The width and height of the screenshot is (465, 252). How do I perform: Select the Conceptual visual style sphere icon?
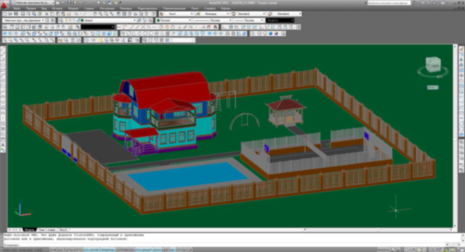click(276, 34)
